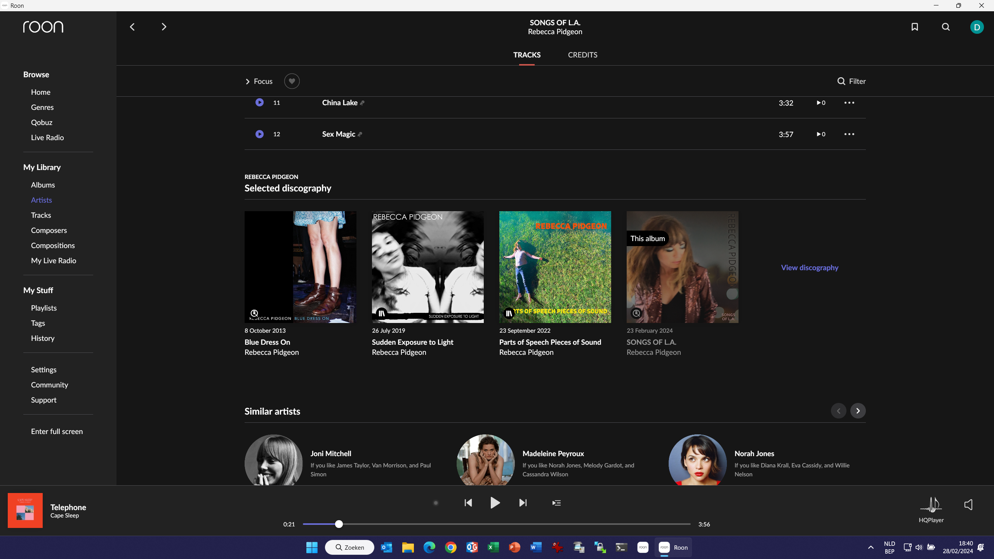The height and width of the screenshot is (559, 994).
Task: Click play count for China Lake
Action: (821, 102)
